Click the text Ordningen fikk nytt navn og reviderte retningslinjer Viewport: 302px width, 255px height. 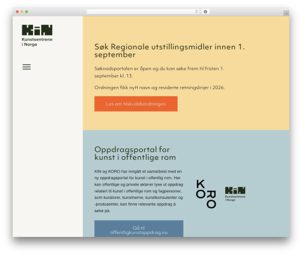click(159, 87)
